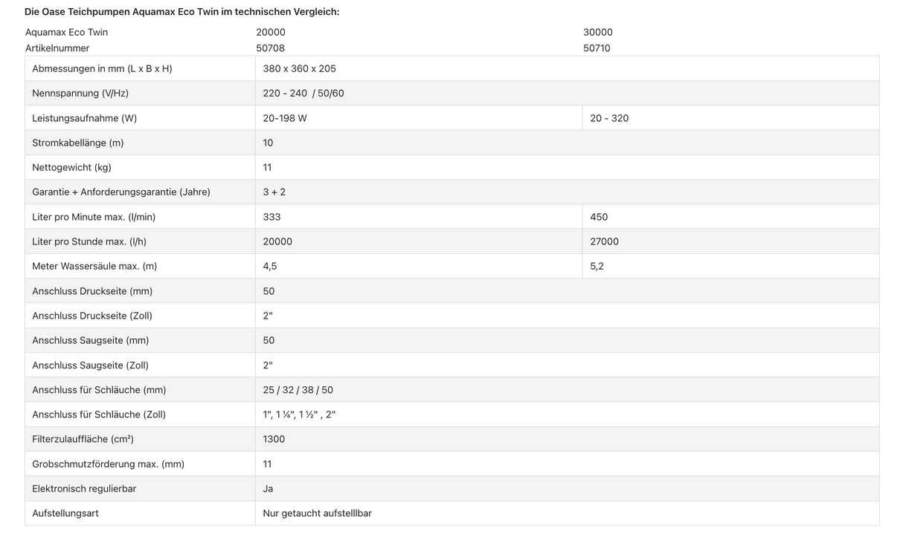Click the 450 liters per minute value

599,217
